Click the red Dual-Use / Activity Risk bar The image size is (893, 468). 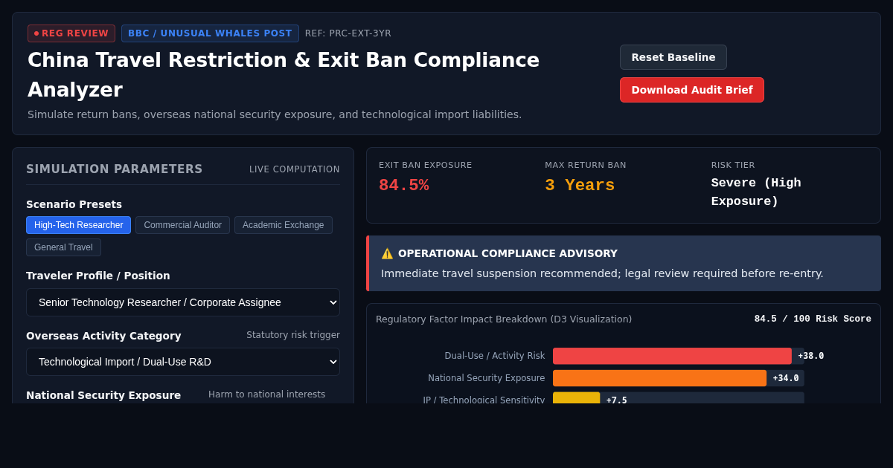(x=672, y=356)
